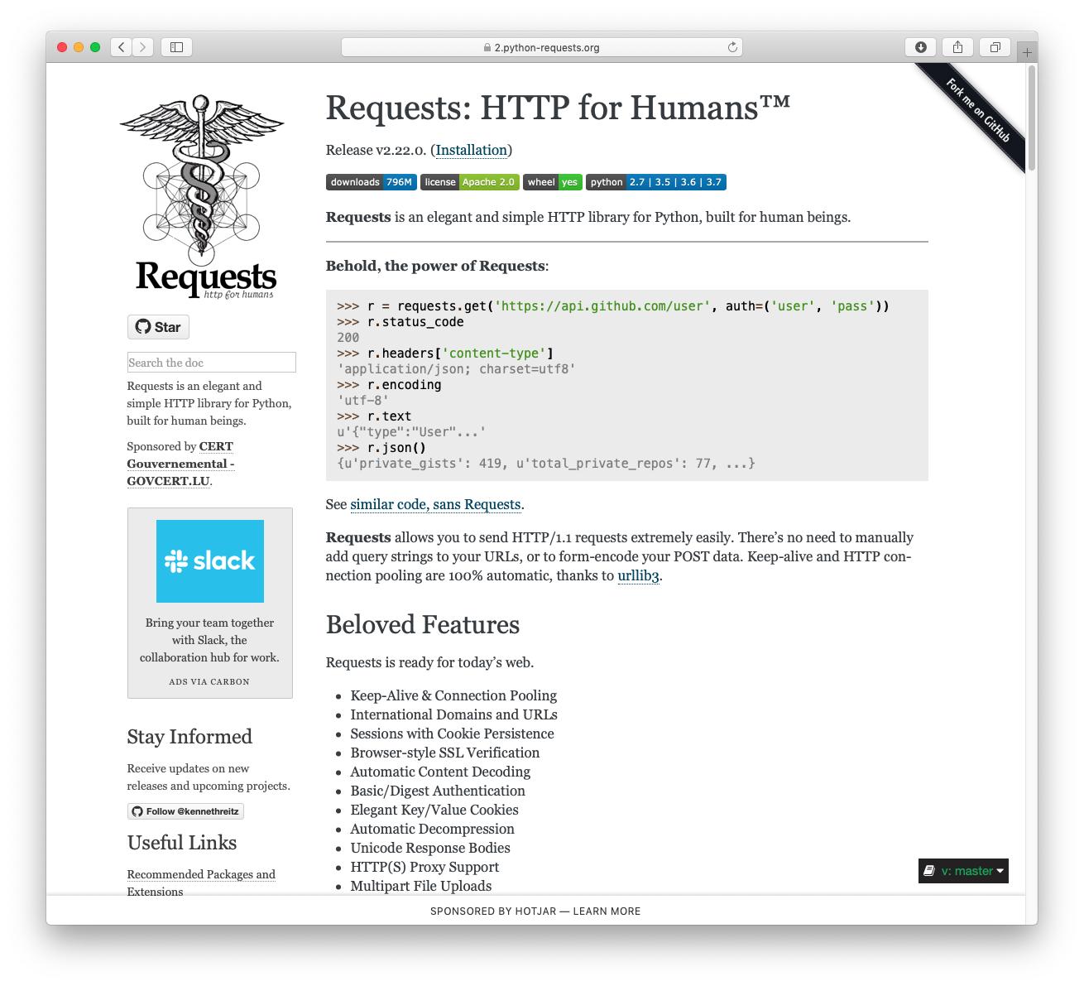This screenshot has width=1084, height=986.
Task: Show the Safari downloads list
Action: 921,47
